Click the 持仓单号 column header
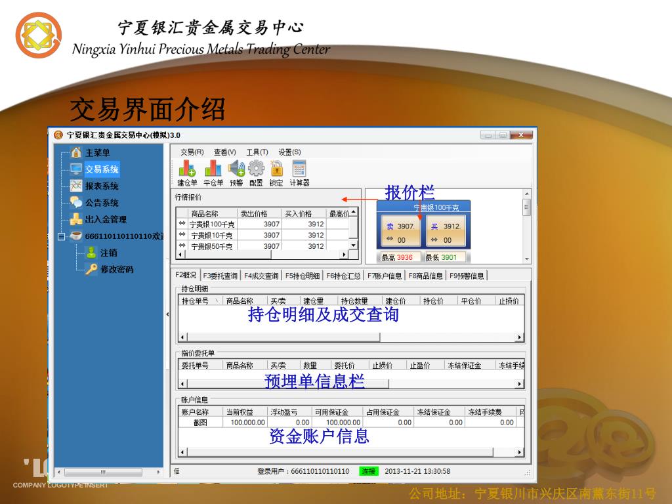The height and width of the screenshot is (504, 672). tap(200, 301)
